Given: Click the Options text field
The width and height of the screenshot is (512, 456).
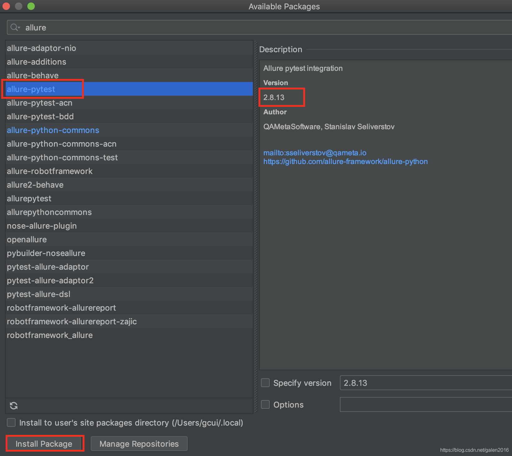Looking at the screenshot, I should [426, 404].
